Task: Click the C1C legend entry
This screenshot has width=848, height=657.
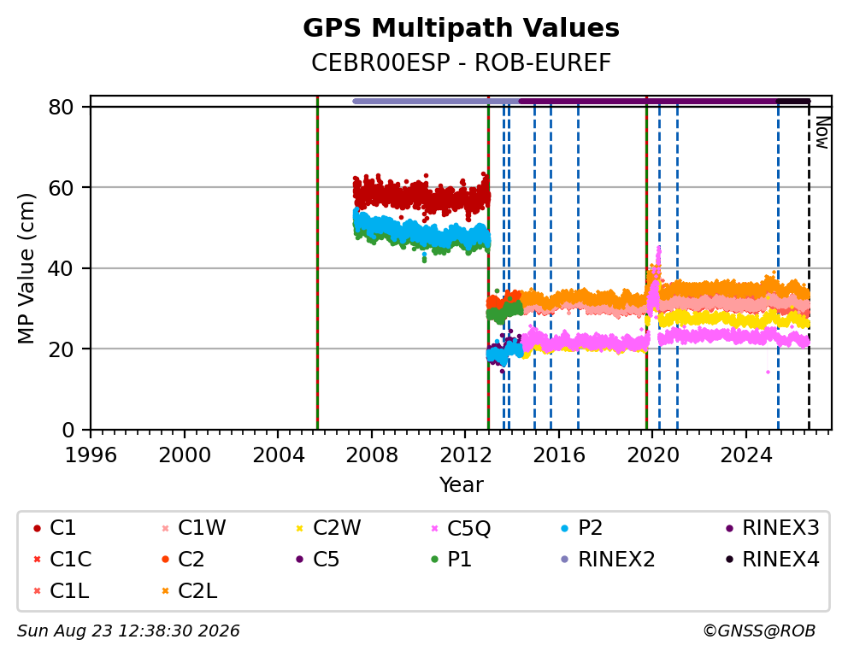Action: click(62, 560)
